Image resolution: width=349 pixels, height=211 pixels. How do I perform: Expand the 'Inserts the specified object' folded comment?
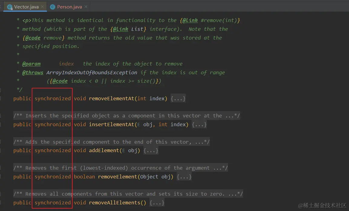[126, 116]
